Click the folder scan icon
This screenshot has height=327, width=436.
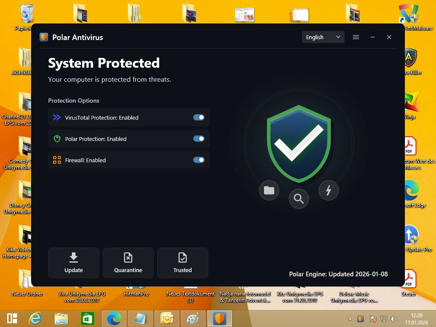pyautogui.click(x=269, y=190)
